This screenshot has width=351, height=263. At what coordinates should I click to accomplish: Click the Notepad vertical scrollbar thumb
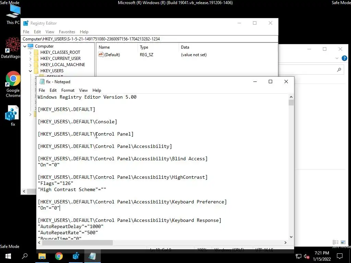click(x=291, y=103)
